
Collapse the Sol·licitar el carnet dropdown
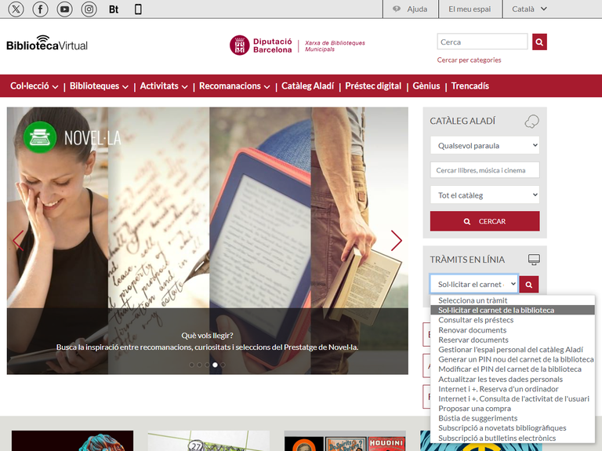point(474,285)
